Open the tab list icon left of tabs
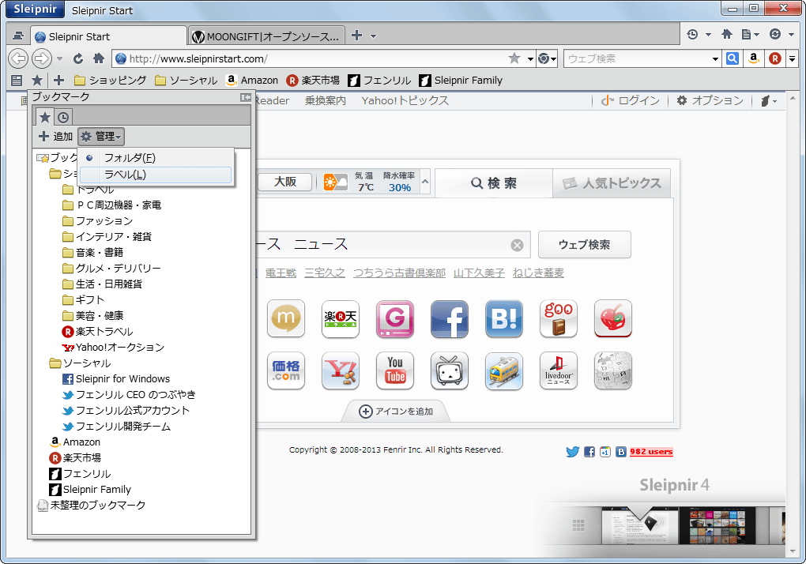 18,36
